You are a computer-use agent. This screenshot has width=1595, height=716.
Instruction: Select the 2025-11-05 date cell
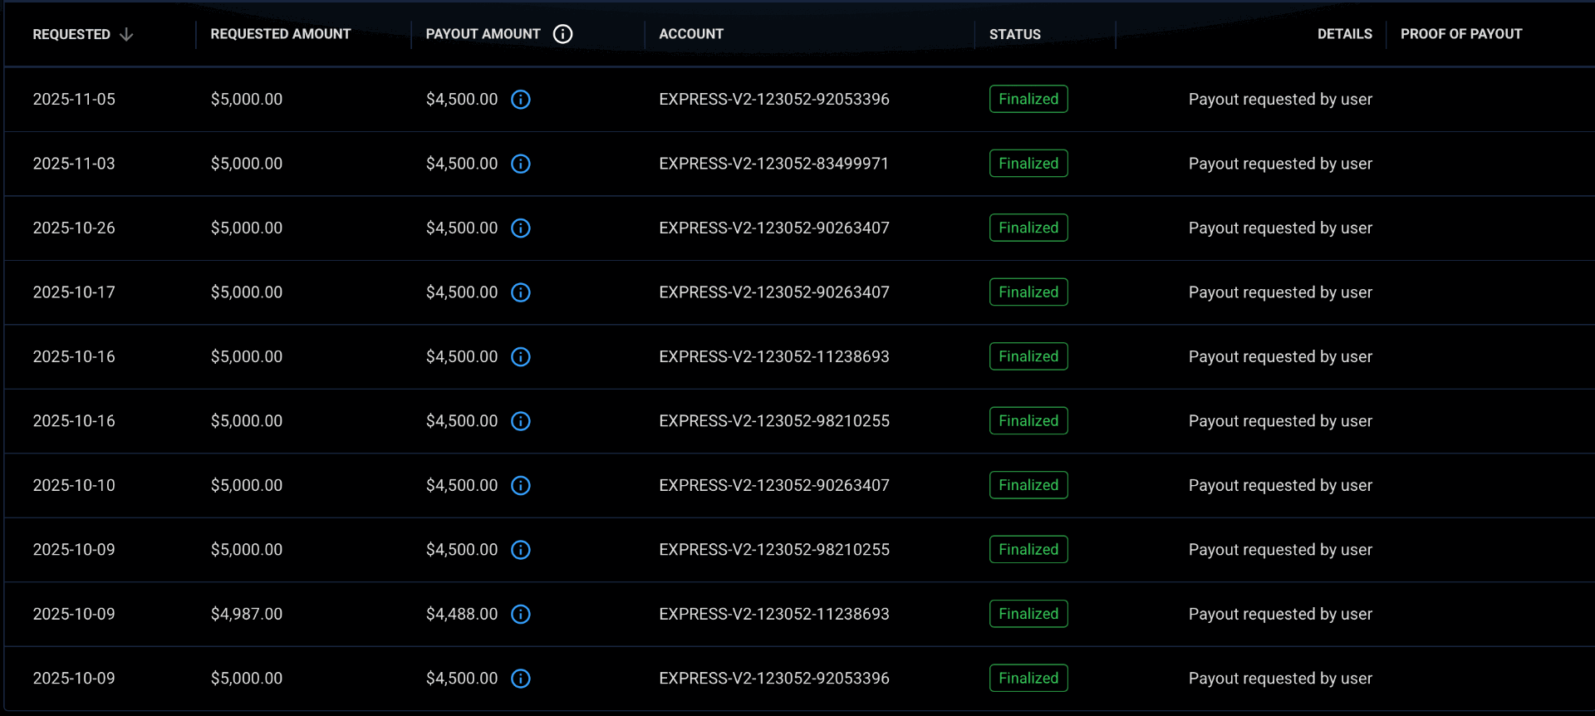(x=74, y=100)
